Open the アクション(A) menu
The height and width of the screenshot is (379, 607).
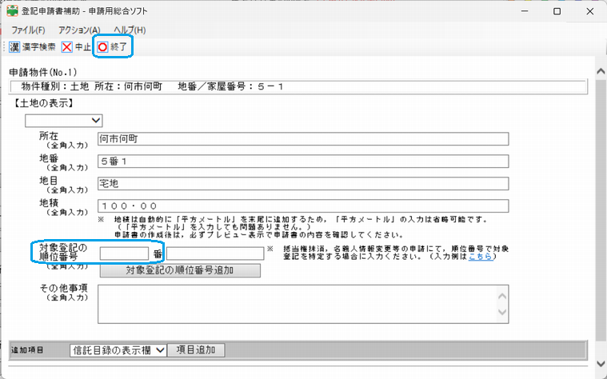[x=79, y=30]
